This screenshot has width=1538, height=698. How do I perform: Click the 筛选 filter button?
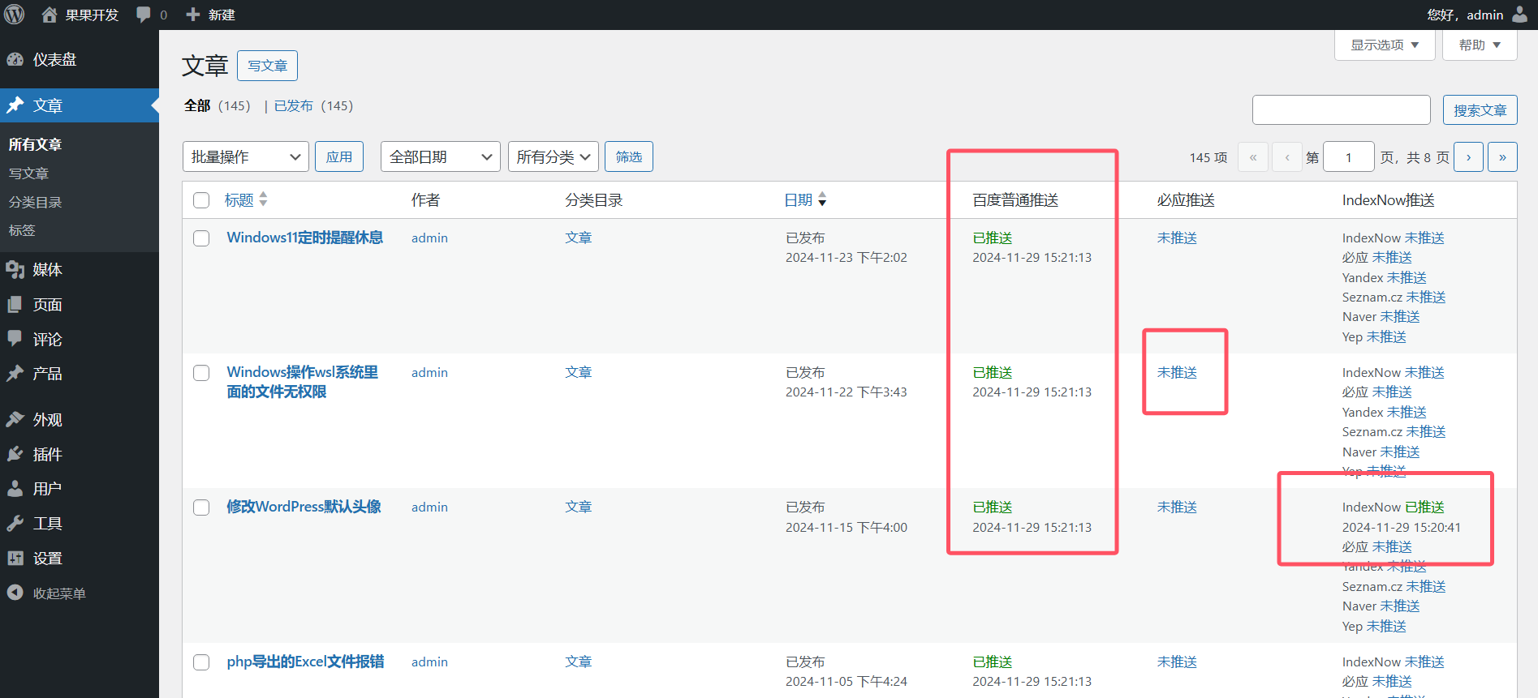click(x=629, y=156)
